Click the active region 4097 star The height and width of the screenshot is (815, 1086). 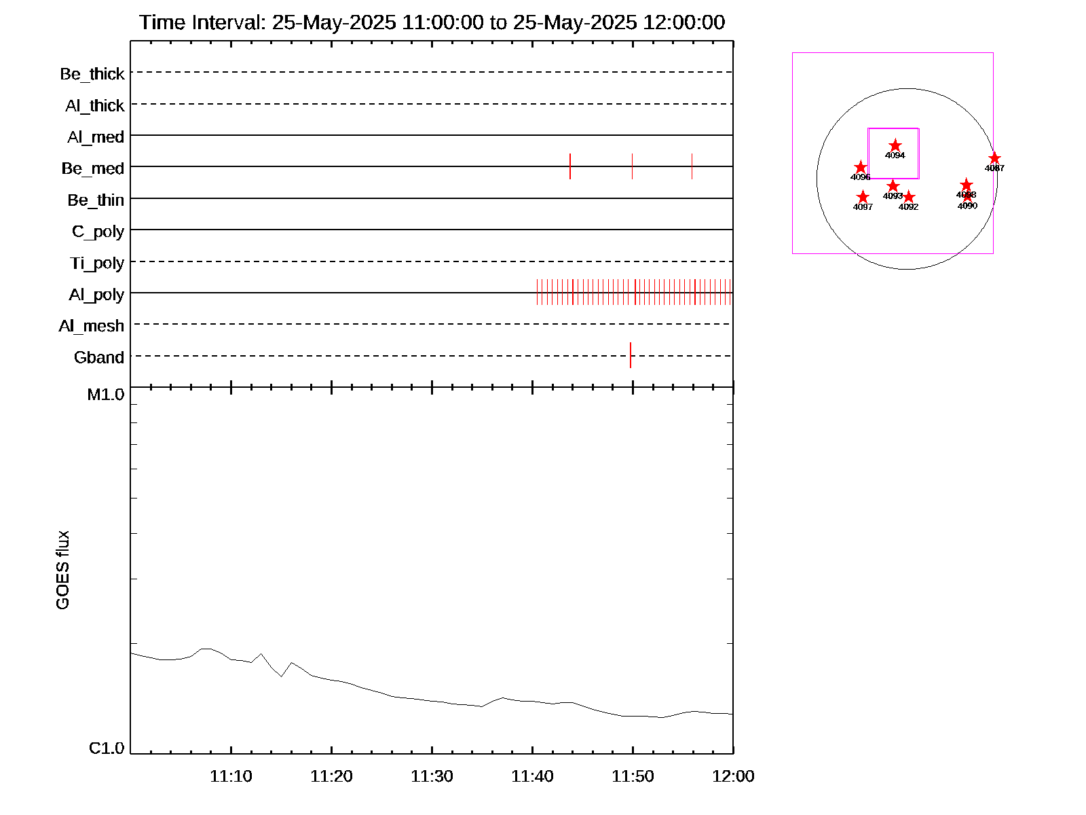[863, 197]
